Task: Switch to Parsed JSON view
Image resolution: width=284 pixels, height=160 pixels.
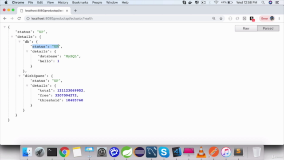Action: point(268,28)
